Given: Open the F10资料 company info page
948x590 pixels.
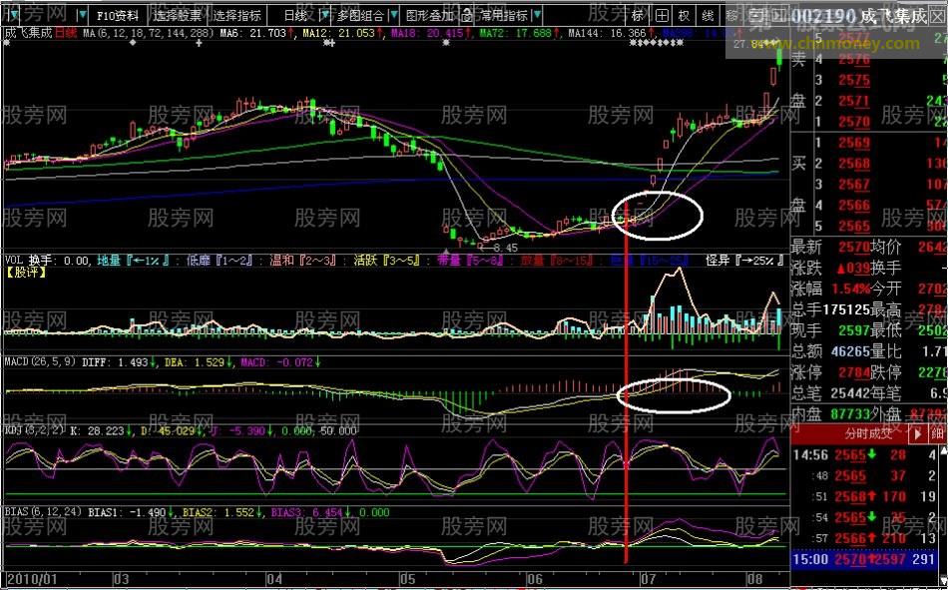Looking at the screenshot, I should (x=118, y=15).
